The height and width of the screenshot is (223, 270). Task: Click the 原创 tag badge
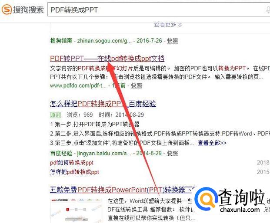56,115
